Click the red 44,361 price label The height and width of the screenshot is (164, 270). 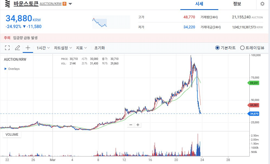click(253, 105)
